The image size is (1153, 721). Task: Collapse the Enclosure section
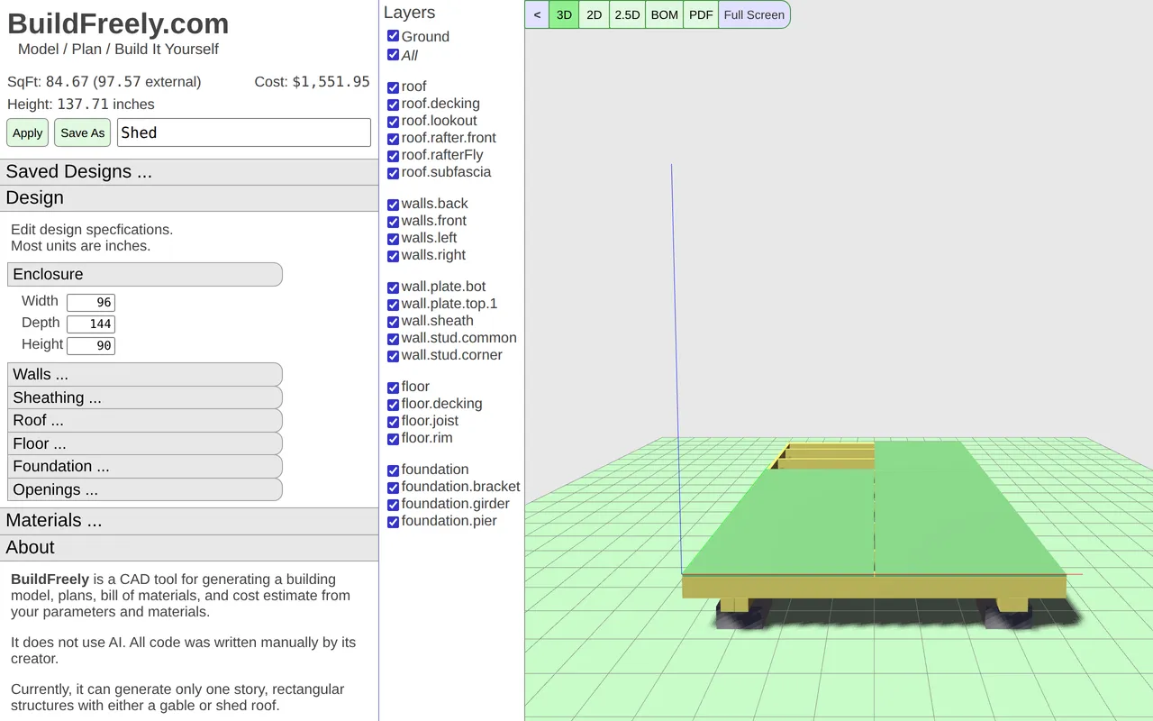145,274
